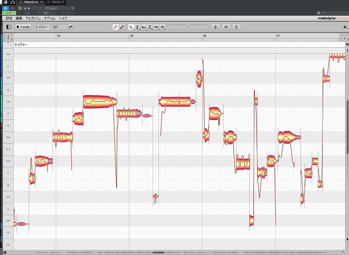Toggle the plugin power bypass button
The height and width of the screenshot is (255, 349).
(5, 8)
